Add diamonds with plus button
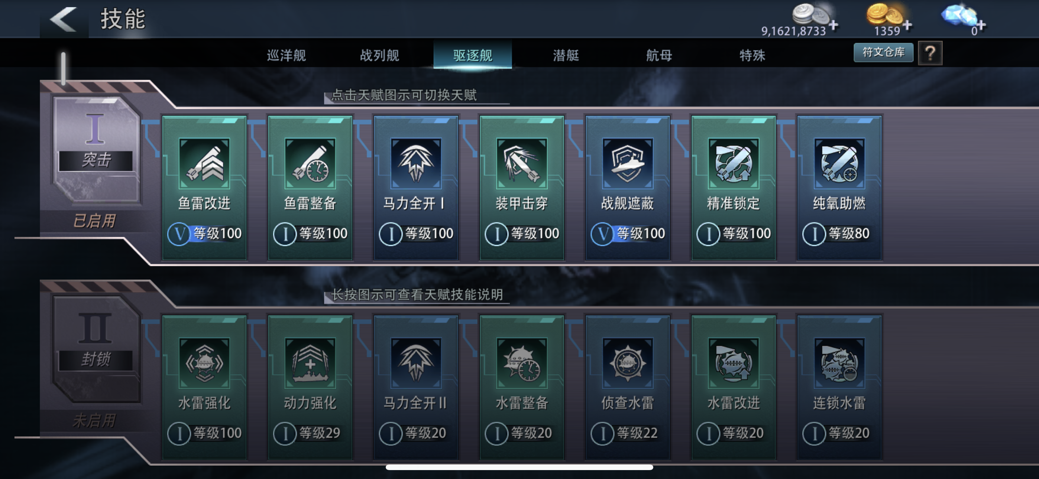1039x479 pixels. click(981, 25)
